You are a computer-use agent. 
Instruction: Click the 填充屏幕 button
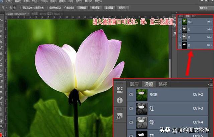pos(109,8)
